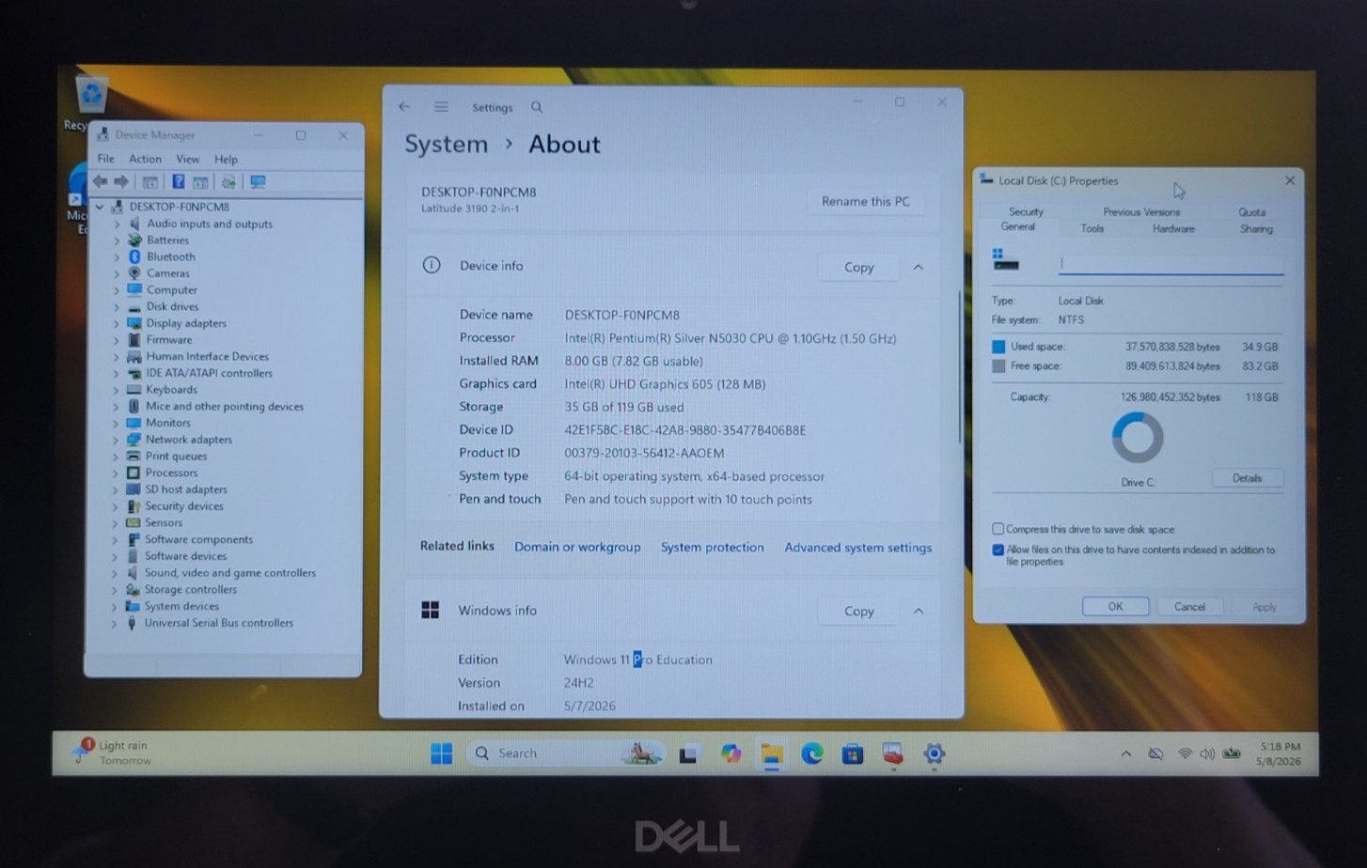This screenshot has width=1367, height=868.
Task: Open the Light rain weather widget
Action: tap(113, 752)
